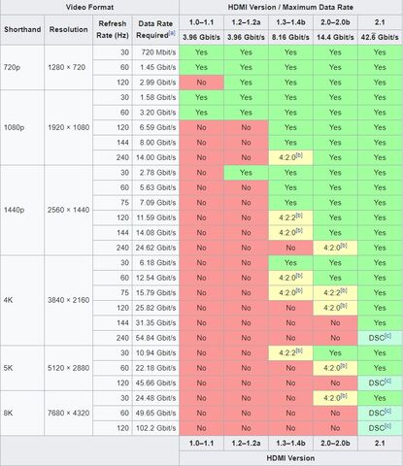Click the 3840 × 2160 resolution cell
The width and height of the screenshot is (403, 466).
pos(68,300)
